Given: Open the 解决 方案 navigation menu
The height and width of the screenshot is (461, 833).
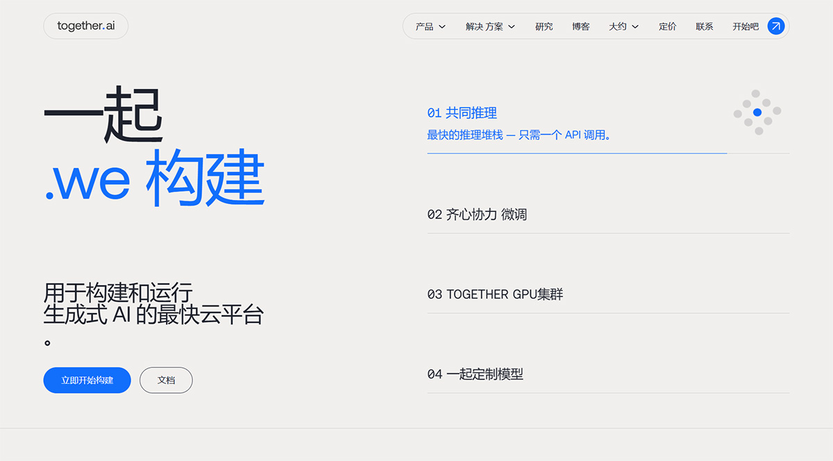Looking at the screenshot, I should (x=483, y=26).
